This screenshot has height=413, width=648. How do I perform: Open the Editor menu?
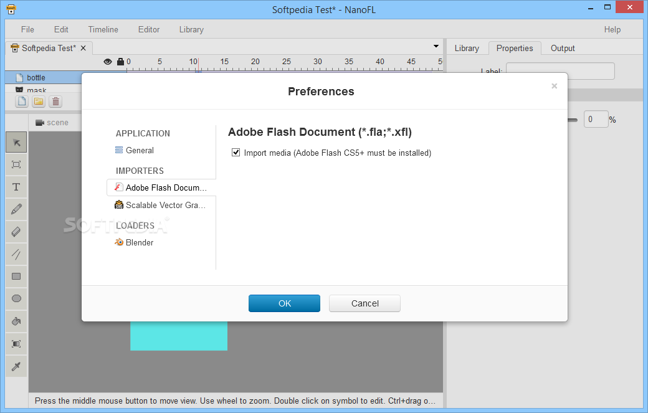(149, 29)
